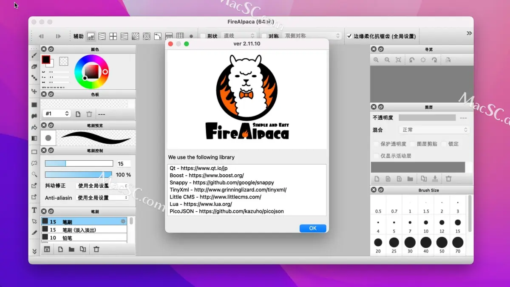Toggle the 形状 checkbox
Screen dimensions: 510x287
[203, 36]
